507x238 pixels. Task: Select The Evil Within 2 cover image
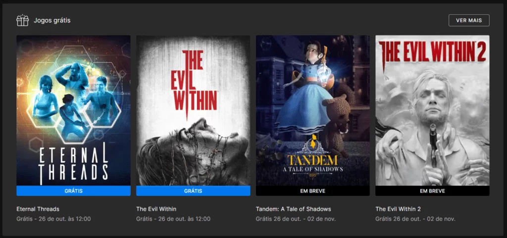click(x=432, y=110)
